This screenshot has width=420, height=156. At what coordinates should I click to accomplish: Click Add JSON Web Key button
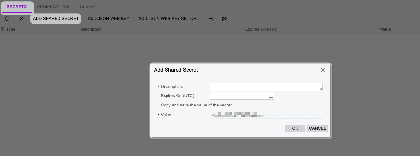tap(109, 19)
